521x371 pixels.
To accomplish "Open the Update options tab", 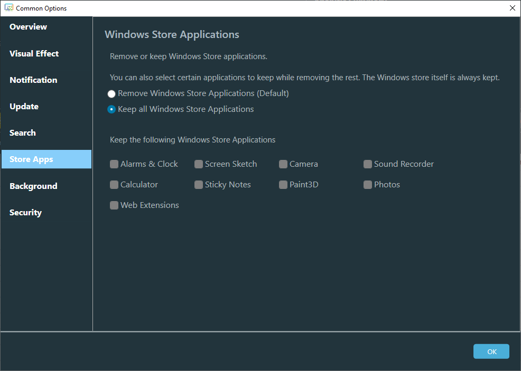I will coord(24,107).
